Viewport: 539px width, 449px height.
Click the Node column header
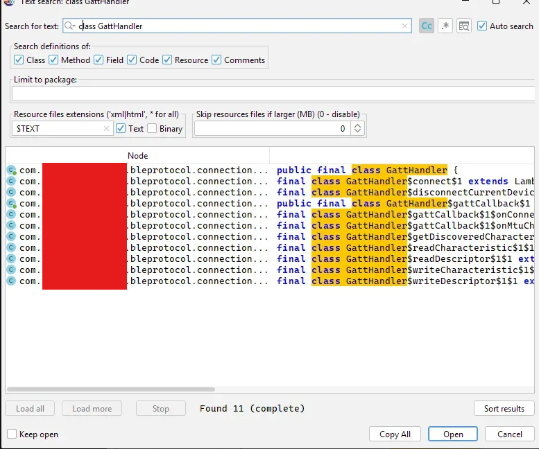tap(137, 156)
